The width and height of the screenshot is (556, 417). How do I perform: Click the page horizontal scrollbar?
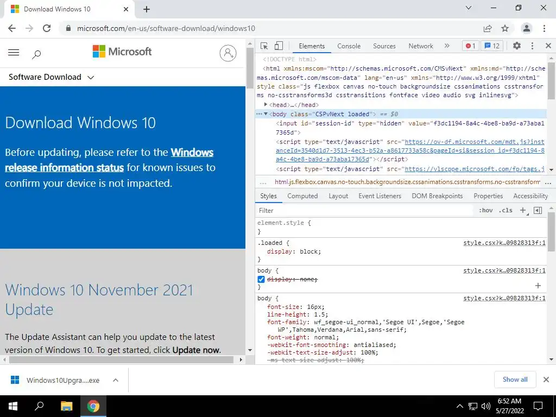point(121,359)
